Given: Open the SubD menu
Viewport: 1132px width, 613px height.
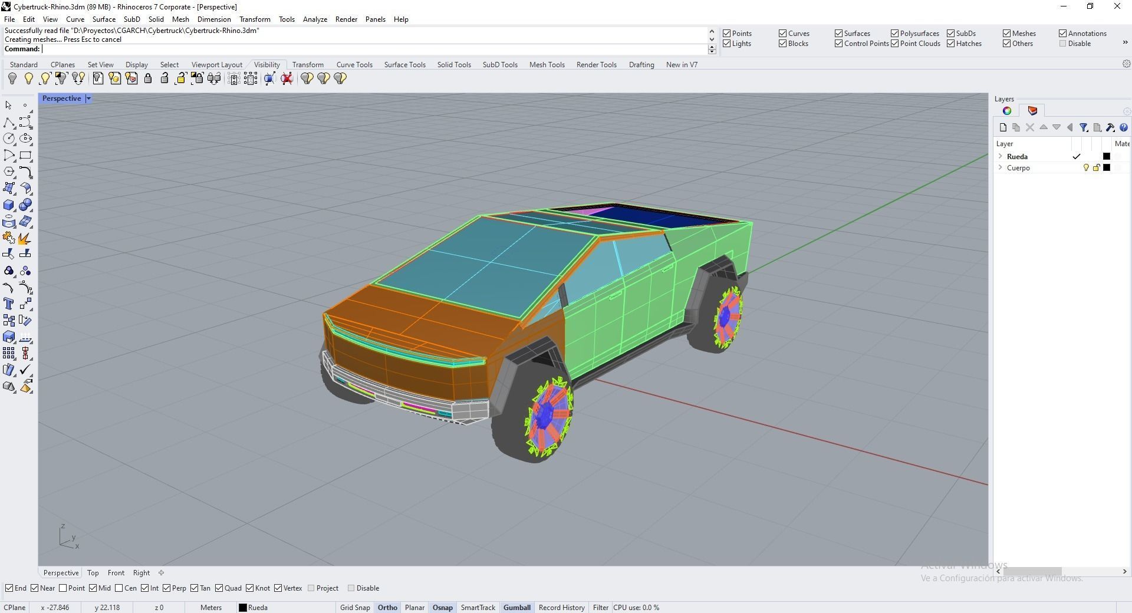Looking at the screenshot, I should pyautogui.click(x=131, y=19).
